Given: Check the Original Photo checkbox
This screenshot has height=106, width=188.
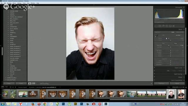Looking at the screenshot, I should pyautogui.click(x=155, y=22).
